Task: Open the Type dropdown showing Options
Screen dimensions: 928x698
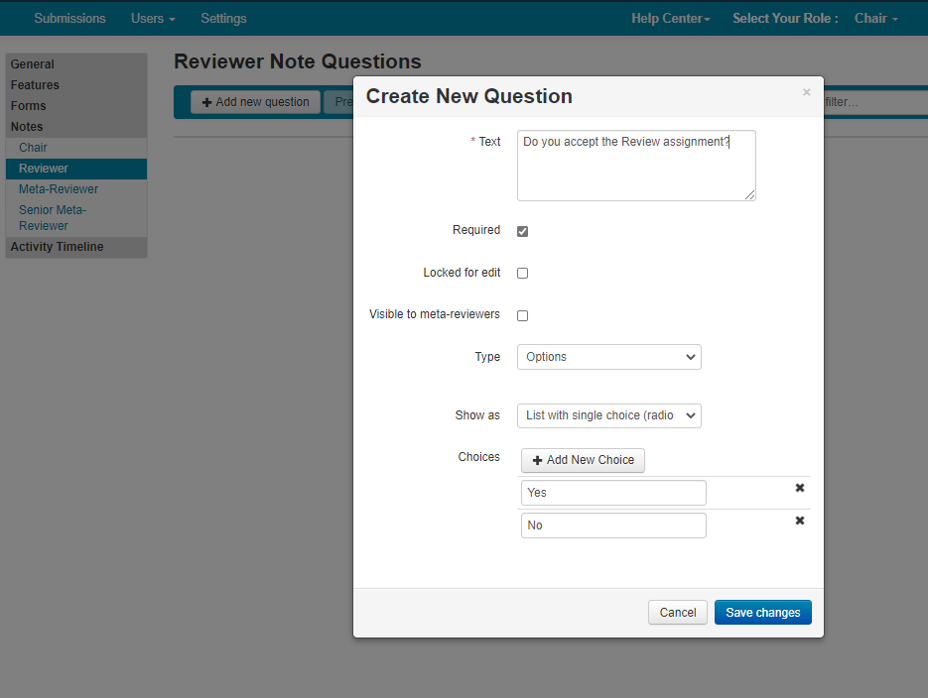Action: click(608, 357)
